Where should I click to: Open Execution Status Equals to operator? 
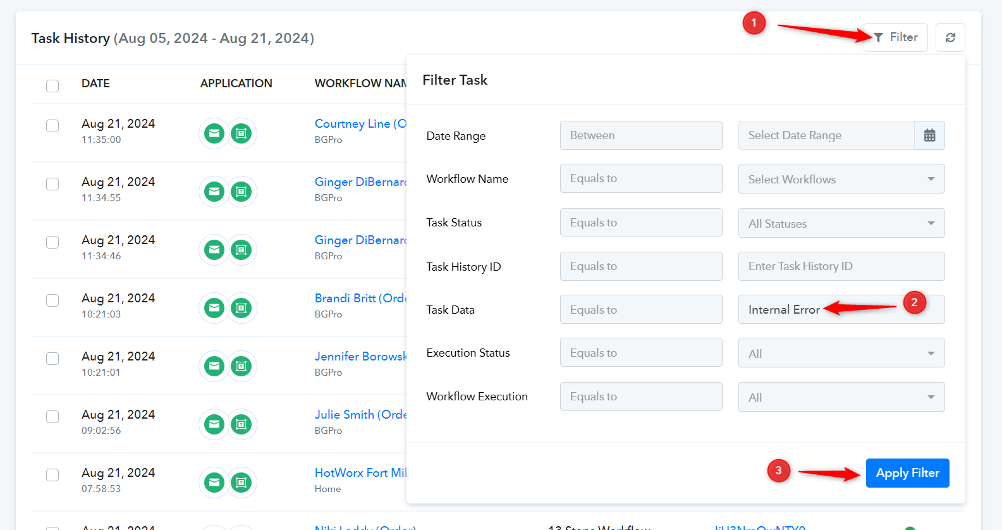click(x=641, y=352)
